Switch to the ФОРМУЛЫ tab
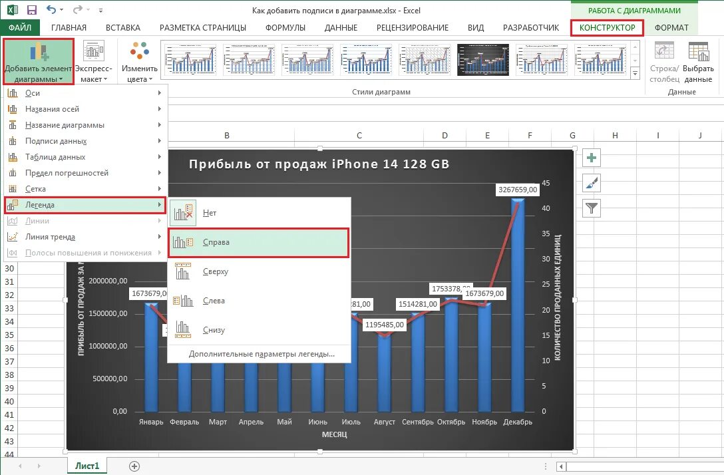 tap(285, 28)
